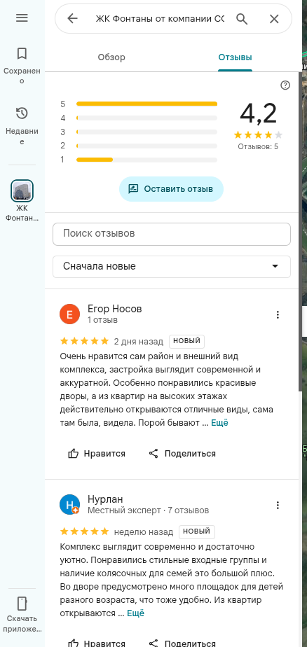Image resolution: width=307 pixels, height=647 pixels.
Task: Clear search with the X icon
Action: (x=274, y=19)
